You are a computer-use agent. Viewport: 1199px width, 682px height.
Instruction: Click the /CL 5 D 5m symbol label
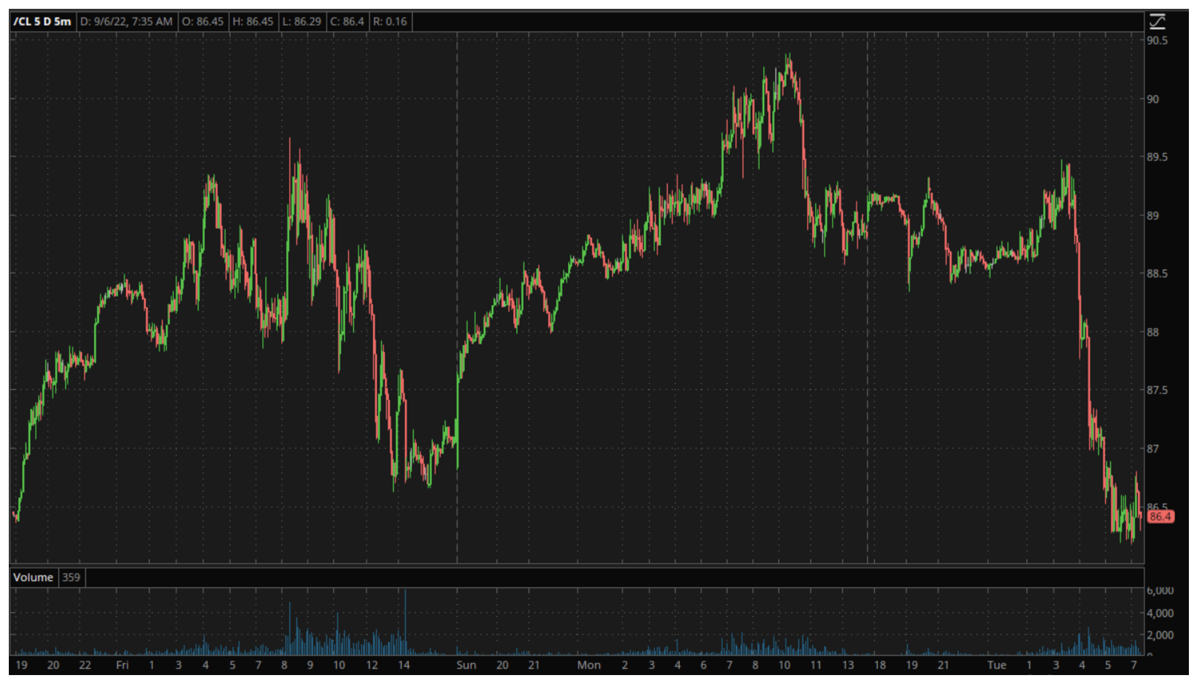(42, 21)
